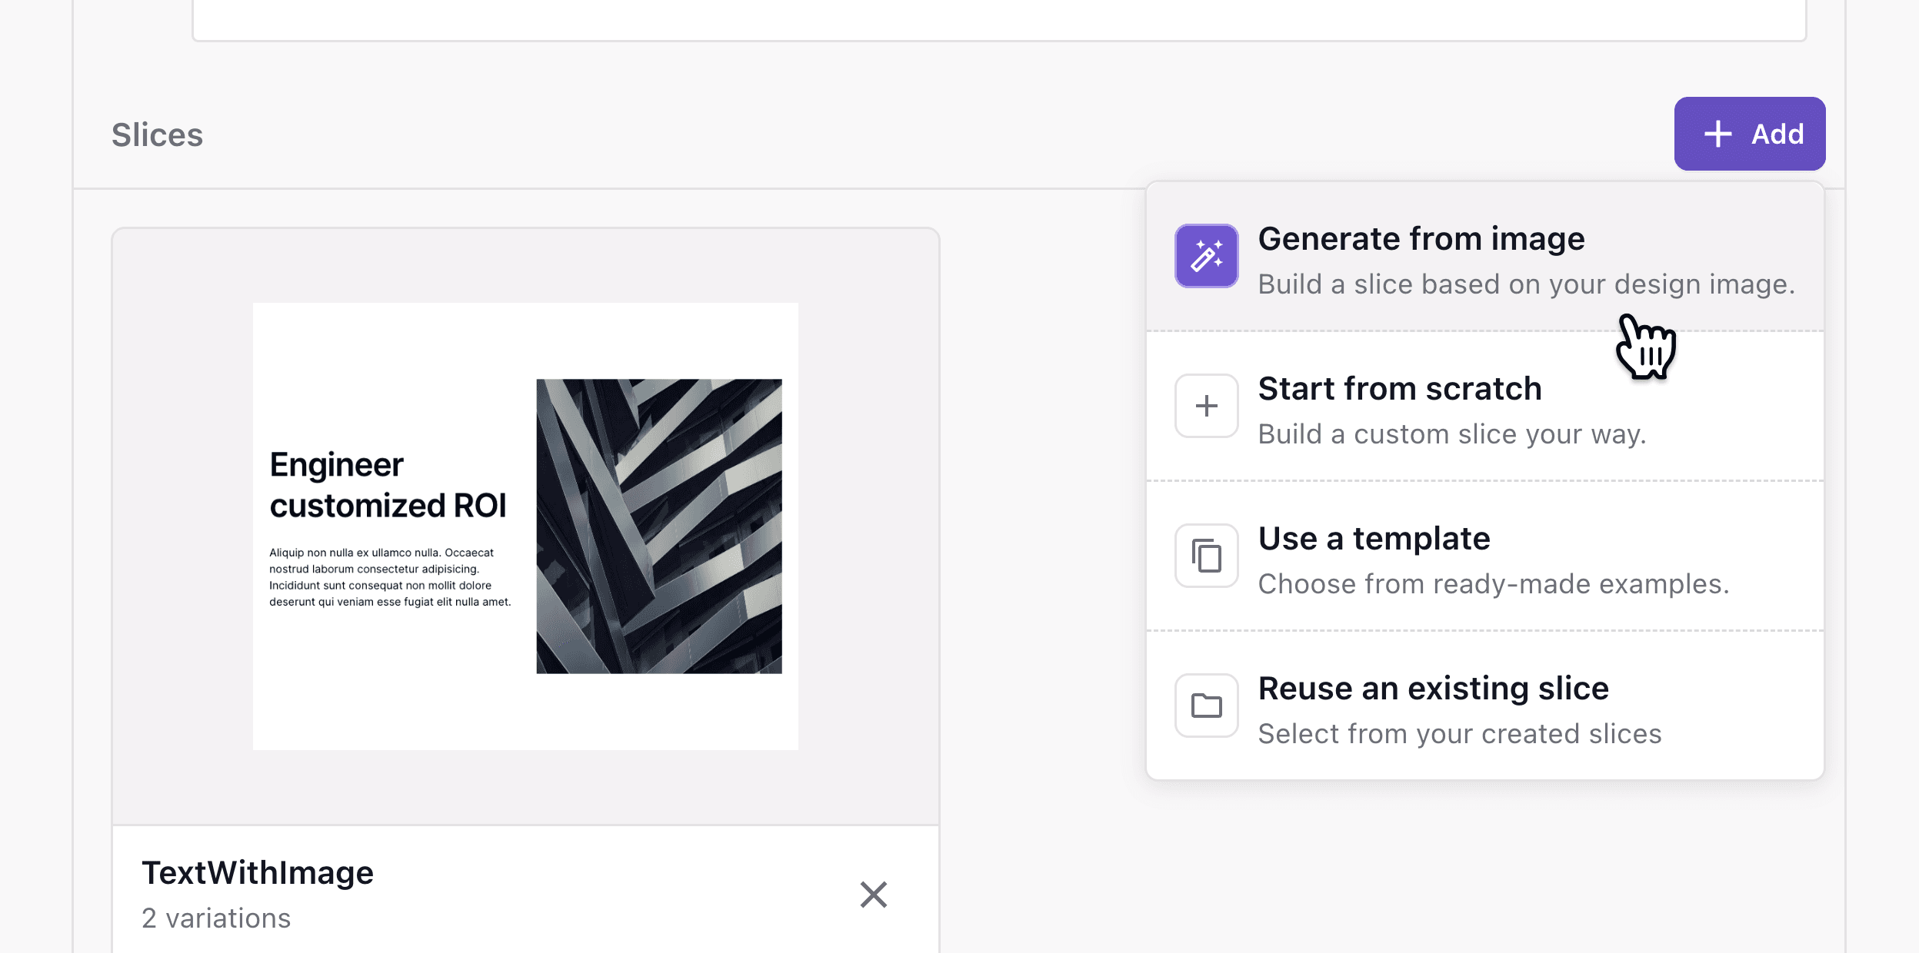Open the Generate from image option
This screenshot has height=953, width=1919.
(1420, 238)
